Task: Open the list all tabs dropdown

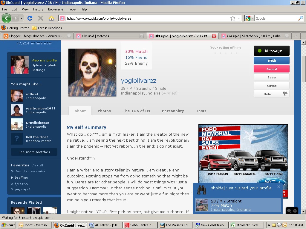Action: click(x=303, y=36)
